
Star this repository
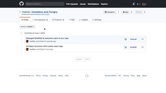126,12
